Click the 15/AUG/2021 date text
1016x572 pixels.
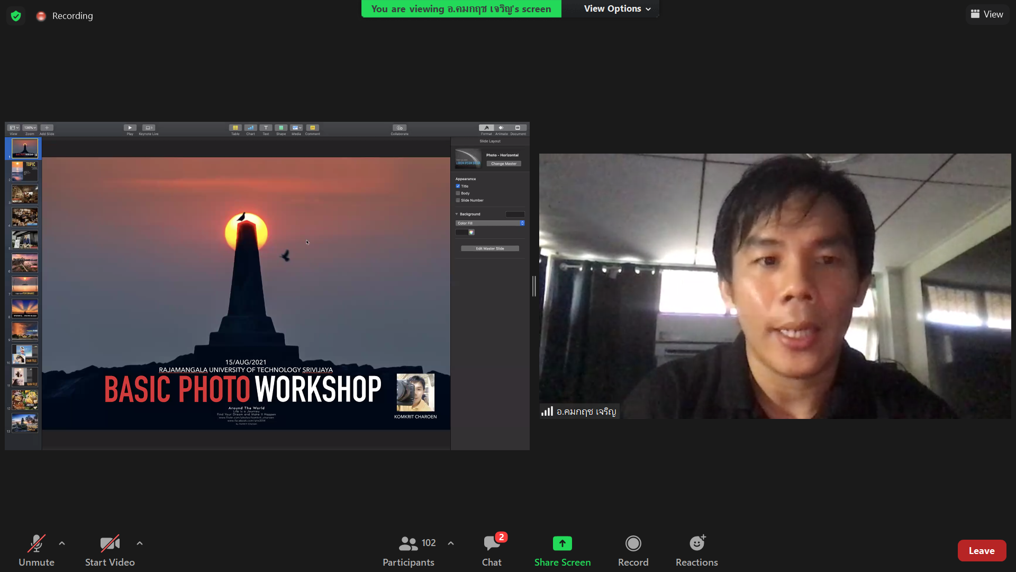[246, 362]
